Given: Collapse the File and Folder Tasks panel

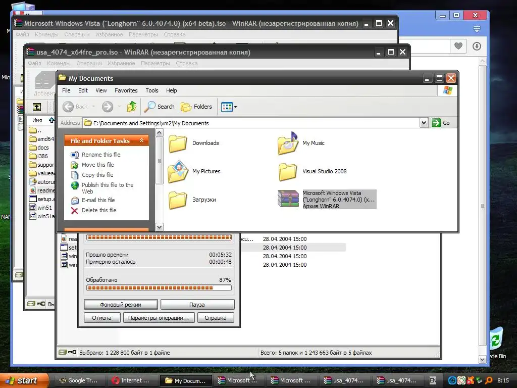Looking at the screenshot, I should tap(141, 140).
